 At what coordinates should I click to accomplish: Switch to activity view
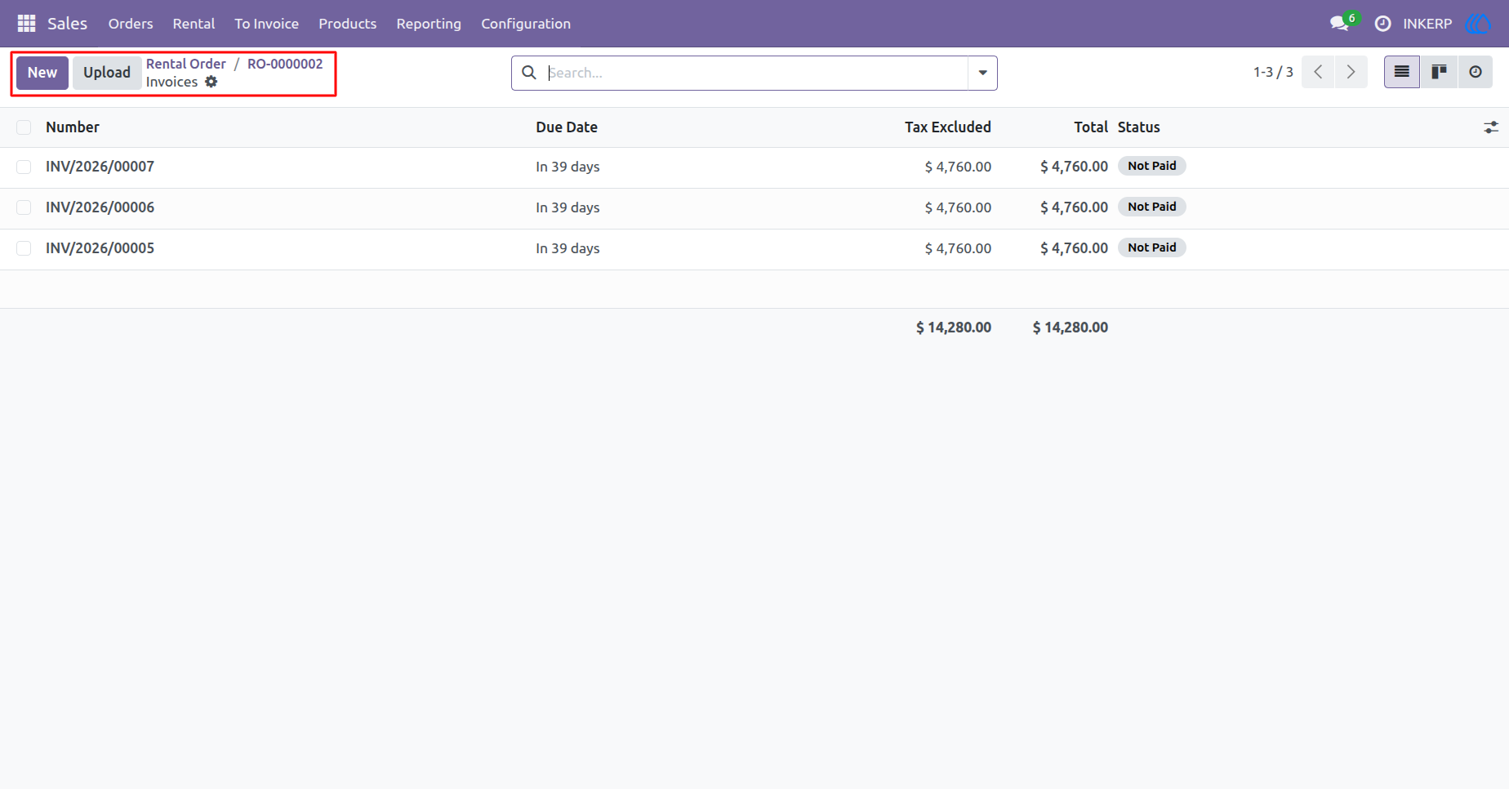coord(1476,72)
